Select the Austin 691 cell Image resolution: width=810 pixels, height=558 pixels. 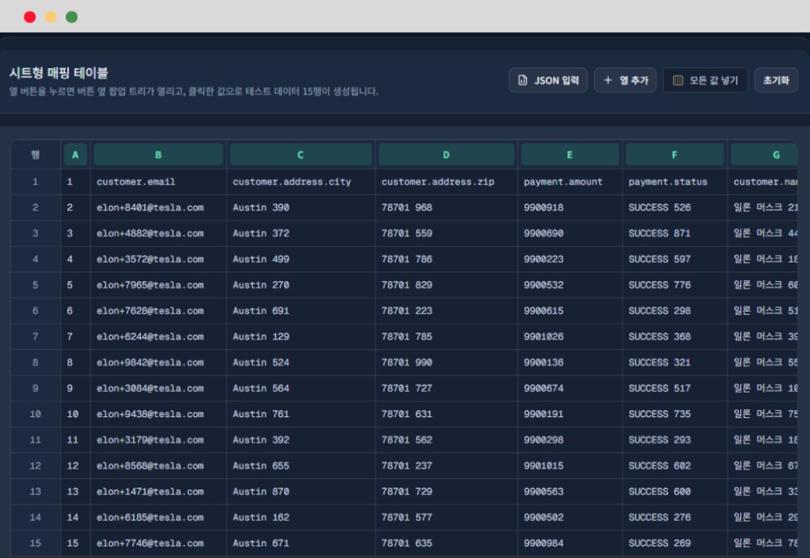click(x=301, y=310)
